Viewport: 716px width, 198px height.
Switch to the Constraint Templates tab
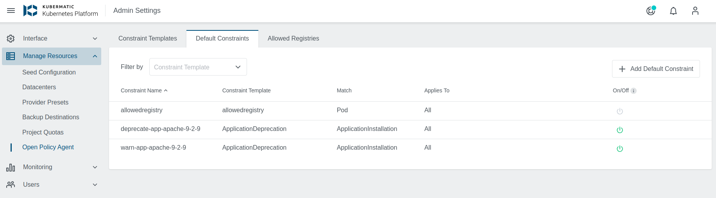click(x=147, y=39)
